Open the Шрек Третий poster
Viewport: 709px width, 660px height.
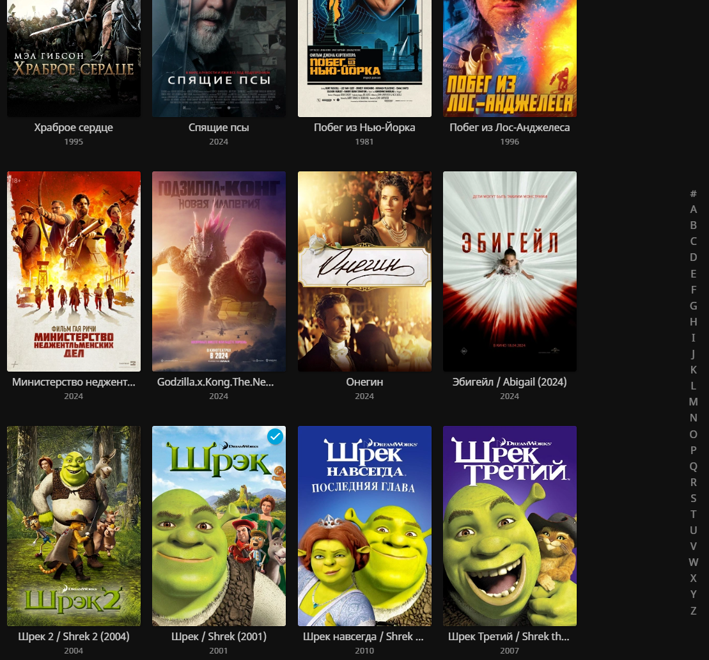[510, 526]
